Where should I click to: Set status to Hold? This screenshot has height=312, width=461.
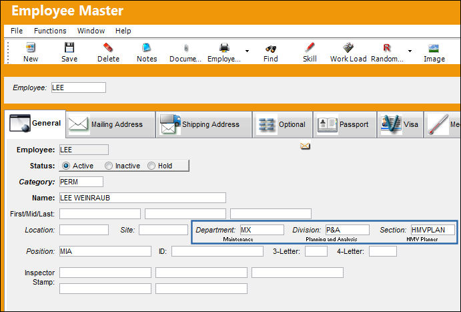coord(151,166)
